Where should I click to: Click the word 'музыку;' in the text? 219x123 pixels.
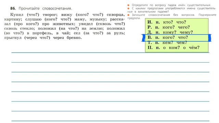pos(98,19)
